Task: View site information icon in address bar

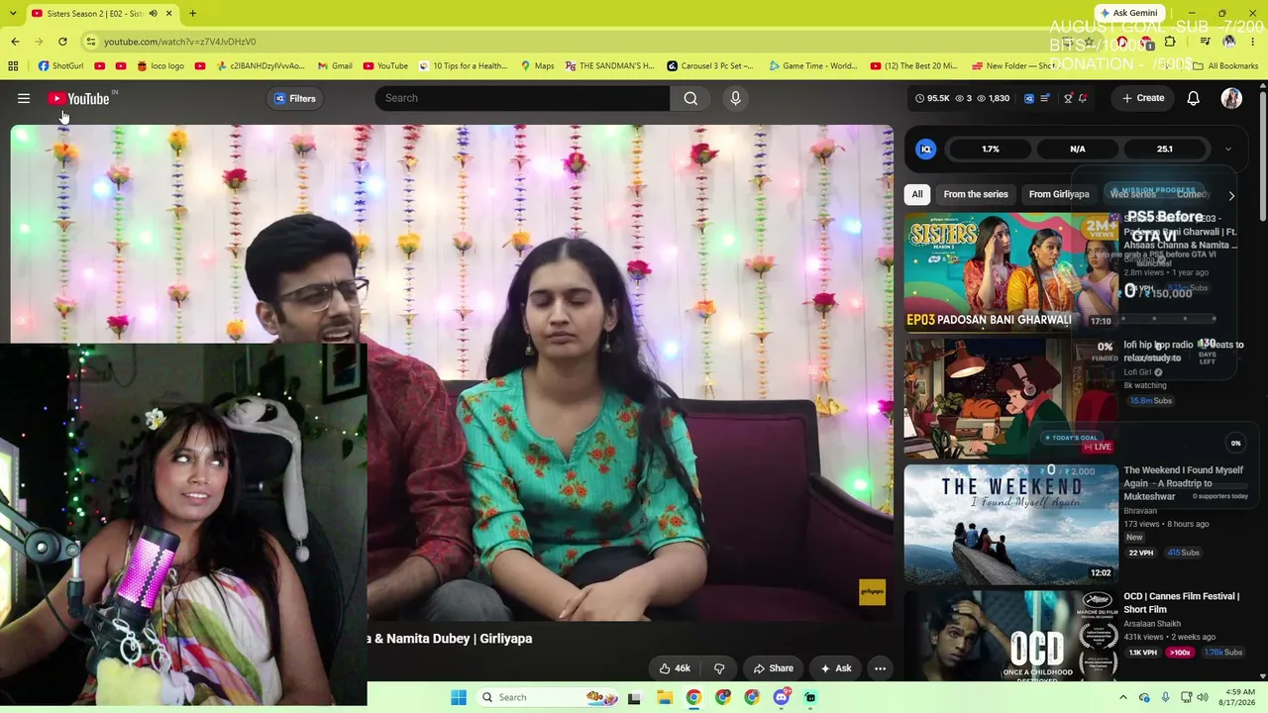Action: click(90, 42)
